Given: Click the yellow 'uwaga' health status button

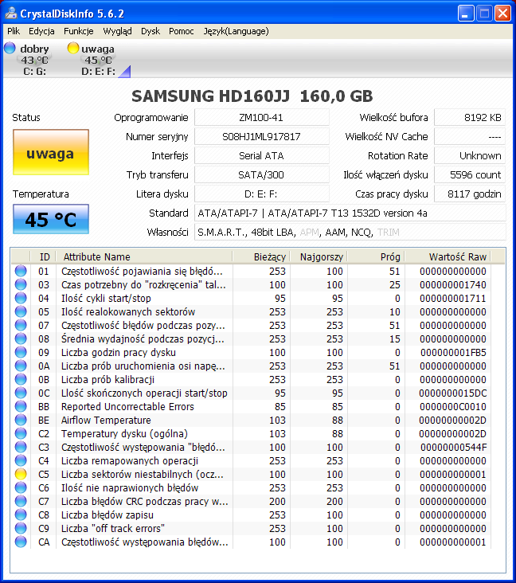Looking at the screenshot, I should pos(51,152).
